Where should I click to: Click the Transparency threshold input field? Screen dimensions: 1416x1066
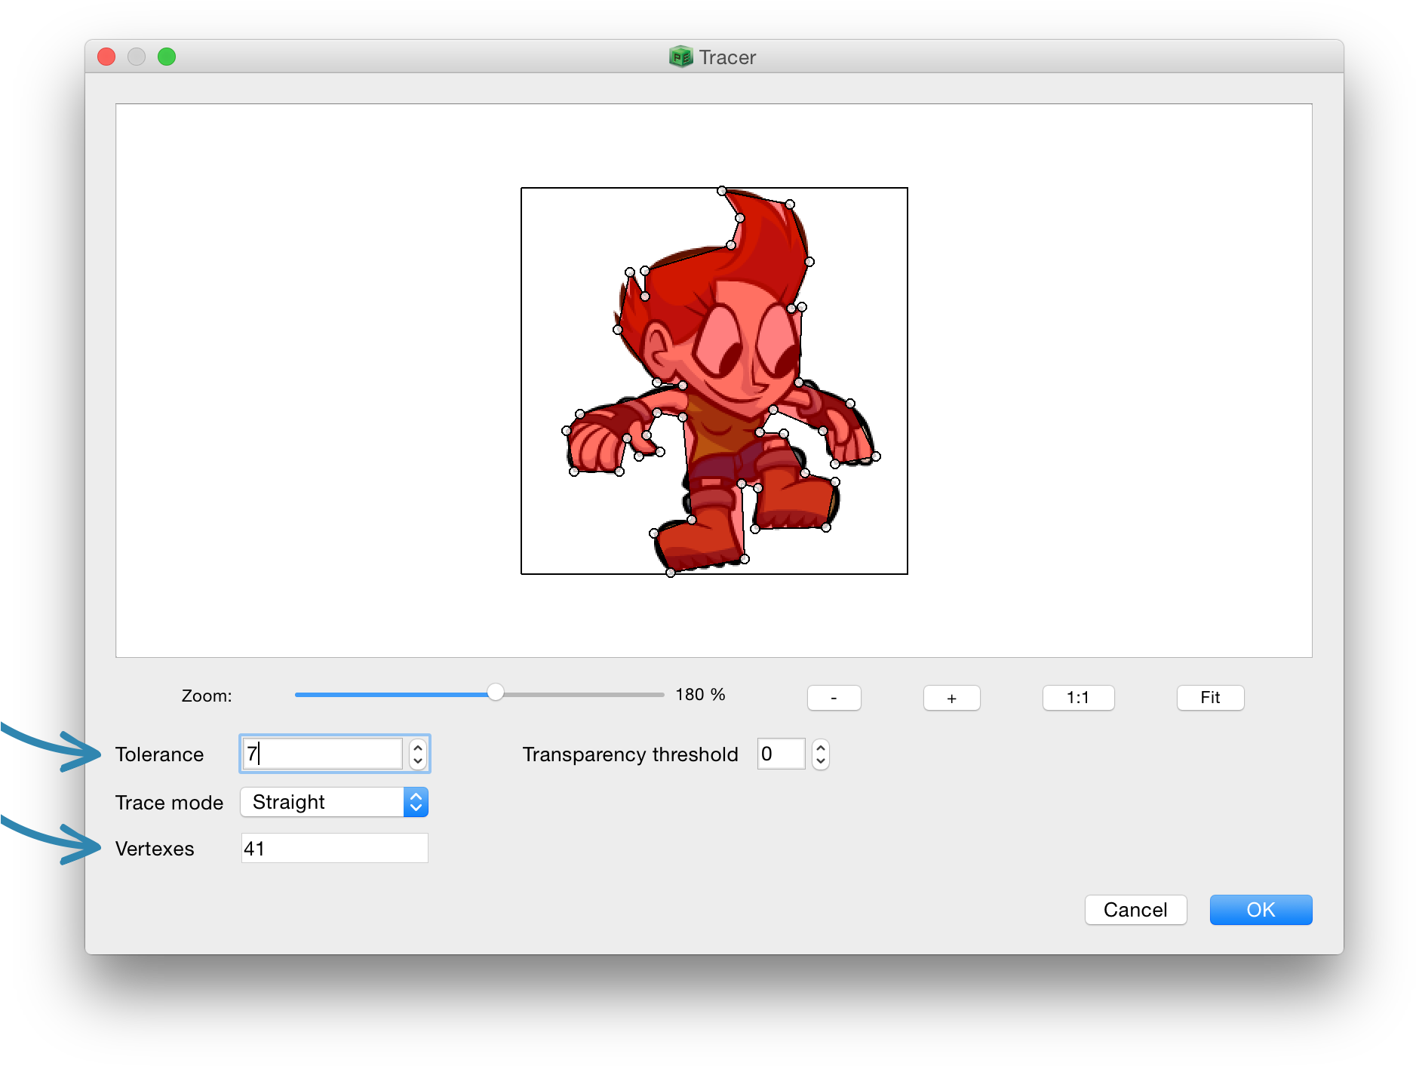(x=780, y=754)
